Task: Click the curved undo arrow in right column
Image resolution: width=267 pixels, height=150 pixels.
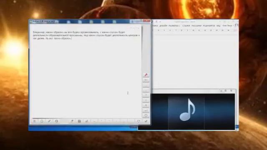Action: click(x=146, y=115)
